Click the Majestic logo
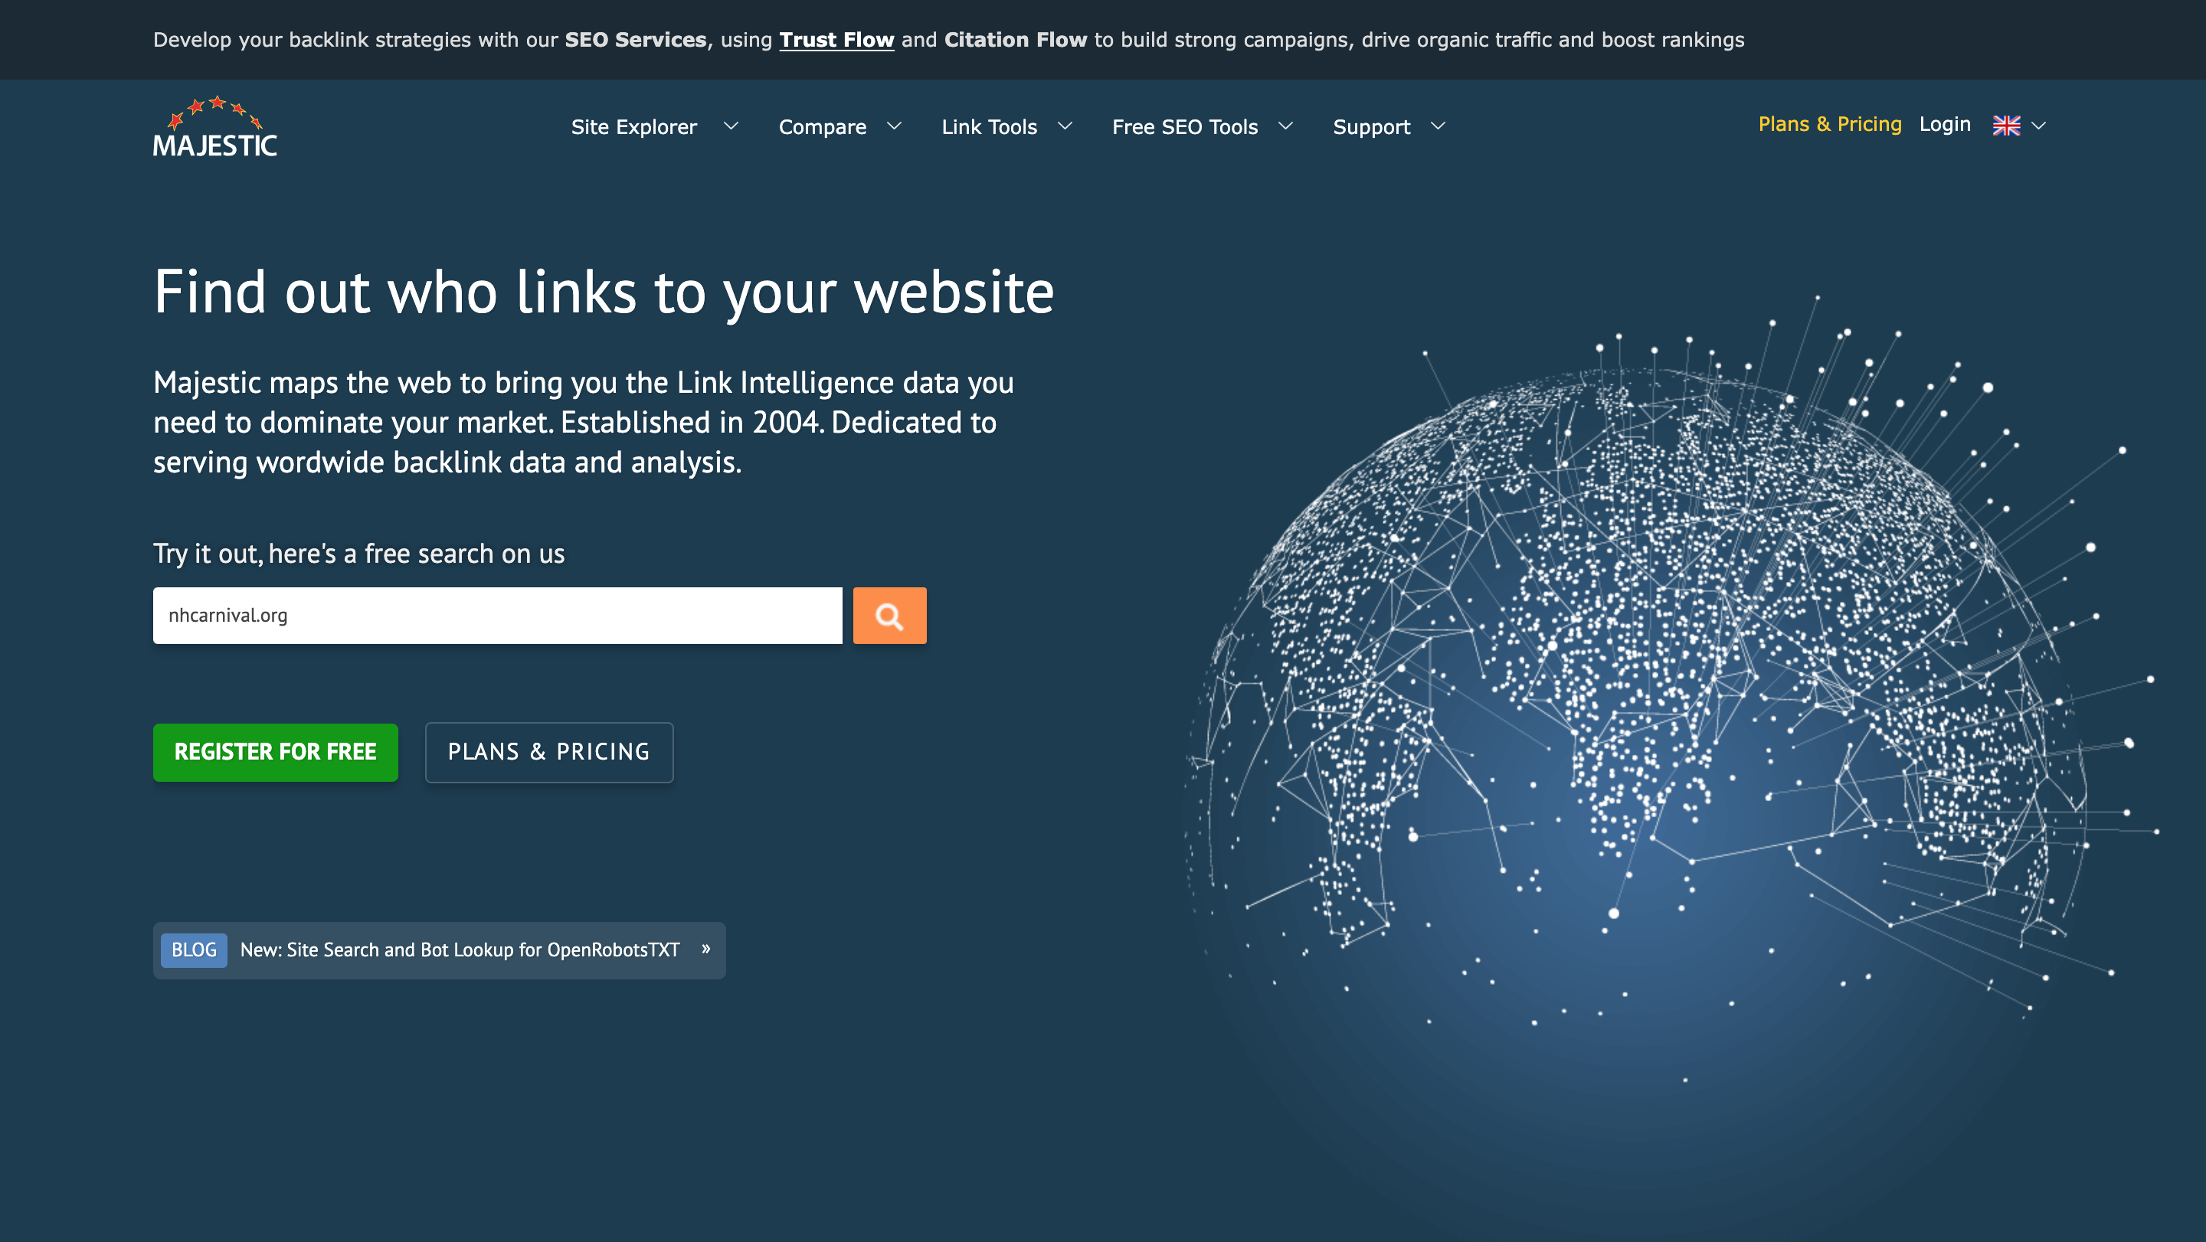The image size is (2206, 1242). 215,126
